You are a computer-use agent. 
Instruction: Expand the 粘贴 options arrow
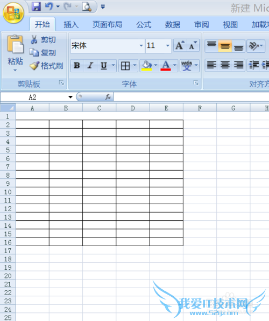coord(15,70)
